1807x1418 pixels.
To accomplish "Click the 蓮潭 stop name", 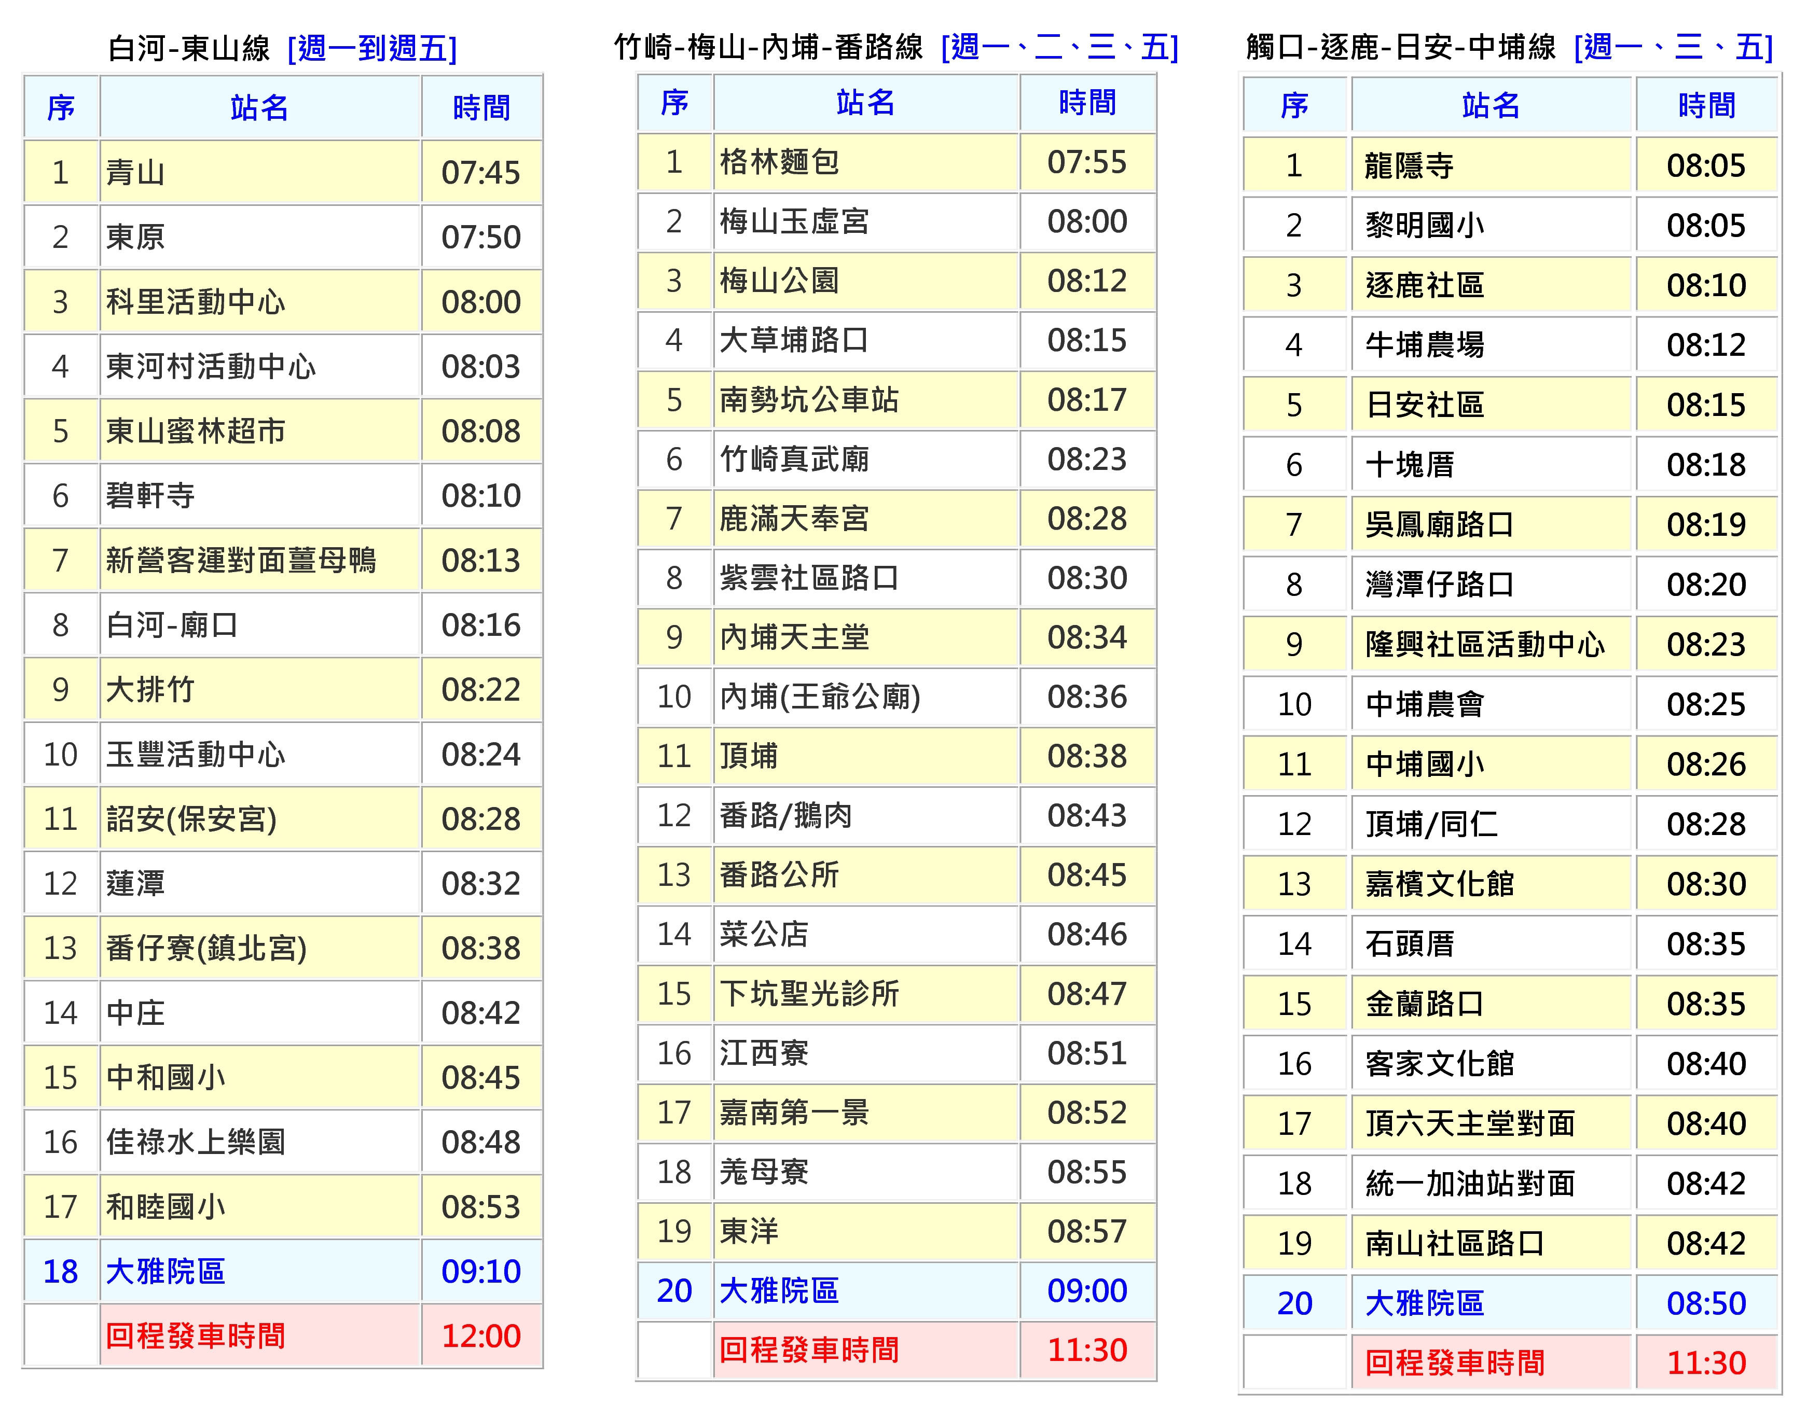I will [135, 884].
